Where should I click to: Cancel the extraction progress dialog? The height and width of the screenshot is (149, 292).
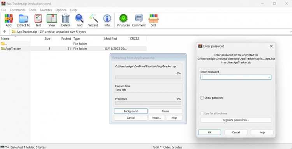click(131, 118)
